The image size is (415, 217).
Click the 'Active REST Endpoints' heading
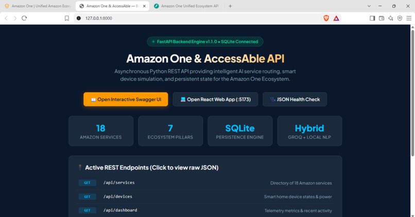(x=152, y=168)
